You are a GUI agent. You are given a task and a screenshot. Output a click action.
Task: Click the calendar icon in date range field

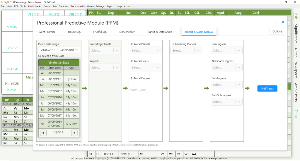tap(76, 50)
